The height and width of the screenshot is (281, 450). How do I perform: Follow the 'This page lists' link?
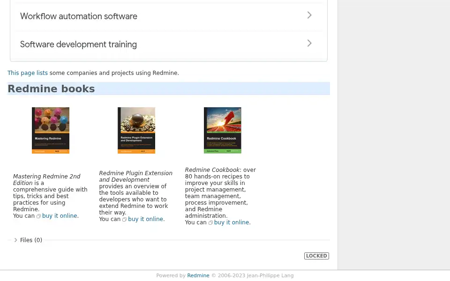28,73
